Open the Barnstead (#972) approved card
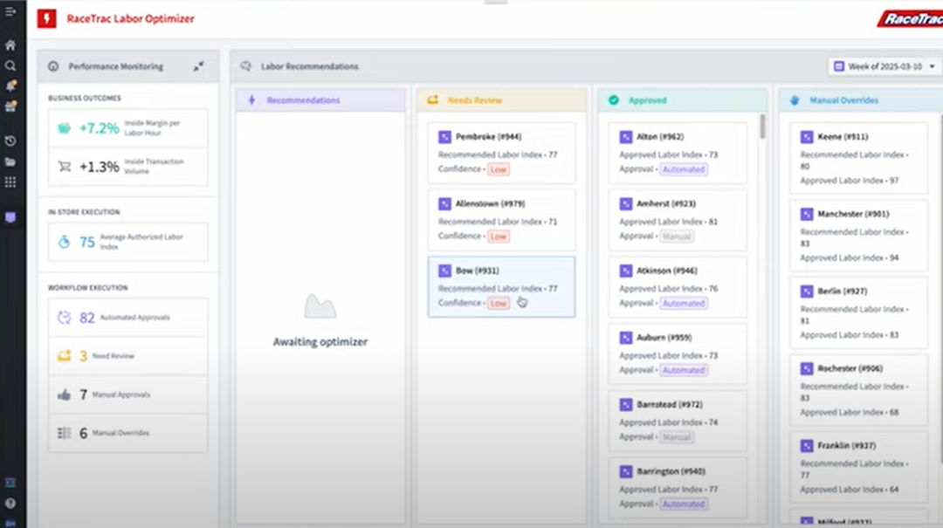The width and height of the screenshot is (943, 528). coord(678,421)
